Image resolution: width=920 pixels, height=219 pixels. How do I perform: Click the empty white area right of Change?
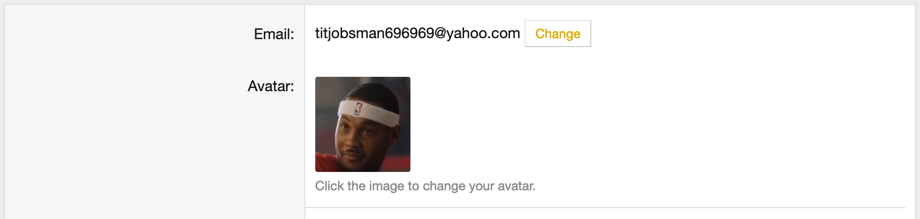click(744, 34)
